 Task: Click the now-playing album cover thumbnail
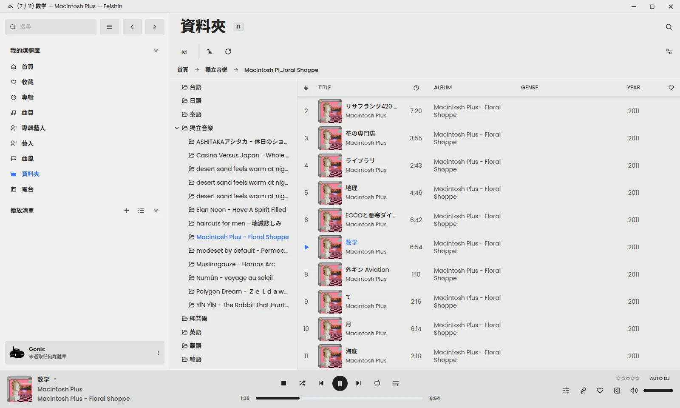(x=20, y=389)
